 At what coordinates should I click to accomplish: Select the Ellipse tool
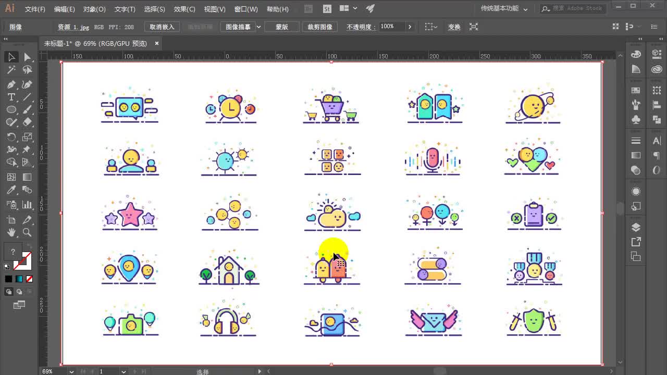(11, 110)
